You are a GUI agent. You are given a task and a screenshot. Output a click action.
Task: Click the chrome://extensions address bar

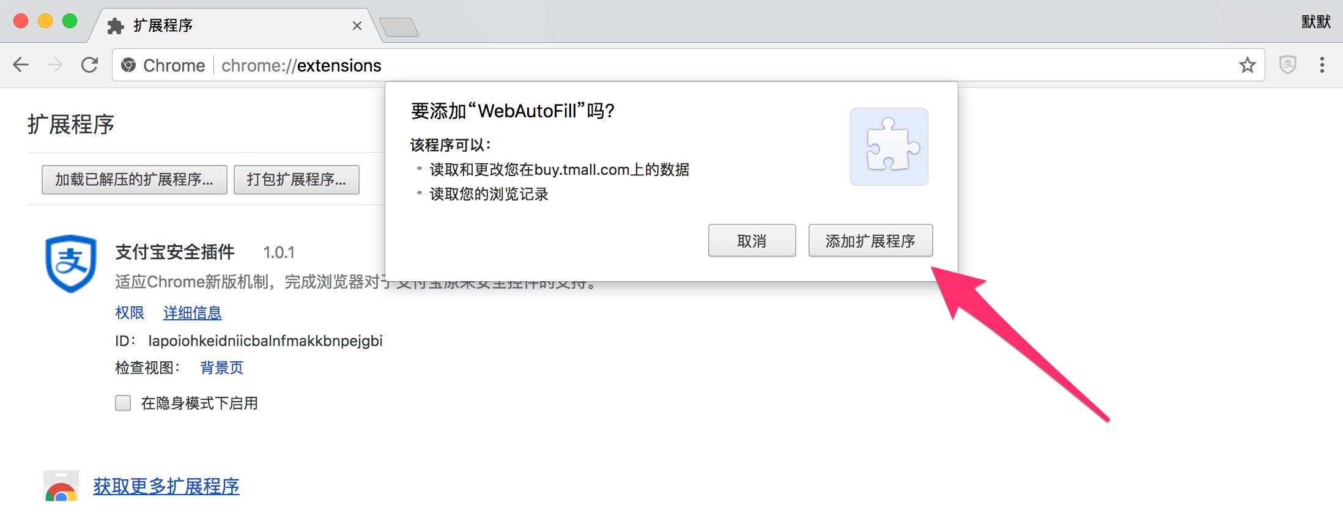coord(673,65)
